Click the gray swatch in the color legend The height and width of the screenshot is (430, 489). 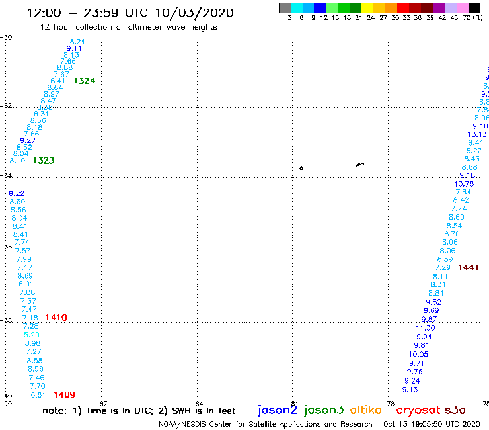click(285, 8)
